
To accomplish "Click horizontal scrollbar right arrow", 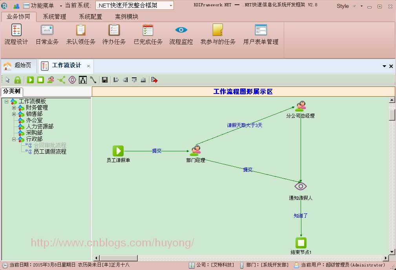I will point(386,258).
